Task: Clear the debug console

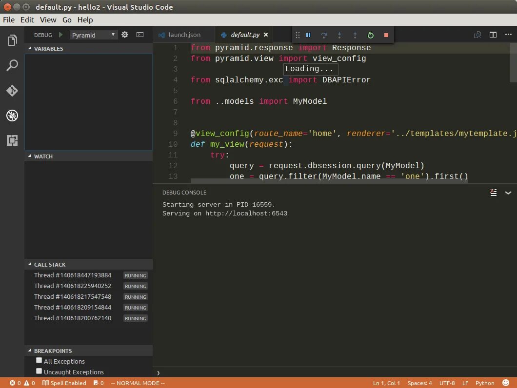Action: (x=493, y=193)
